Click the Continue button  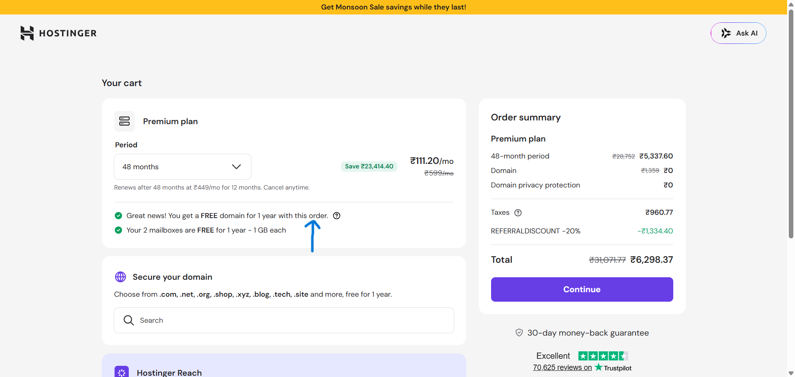[x=582, y=289]
